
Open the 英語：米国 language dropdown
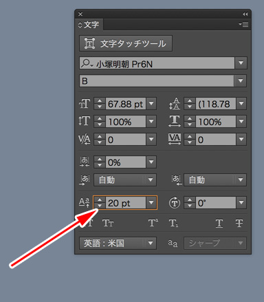(118, 243)
